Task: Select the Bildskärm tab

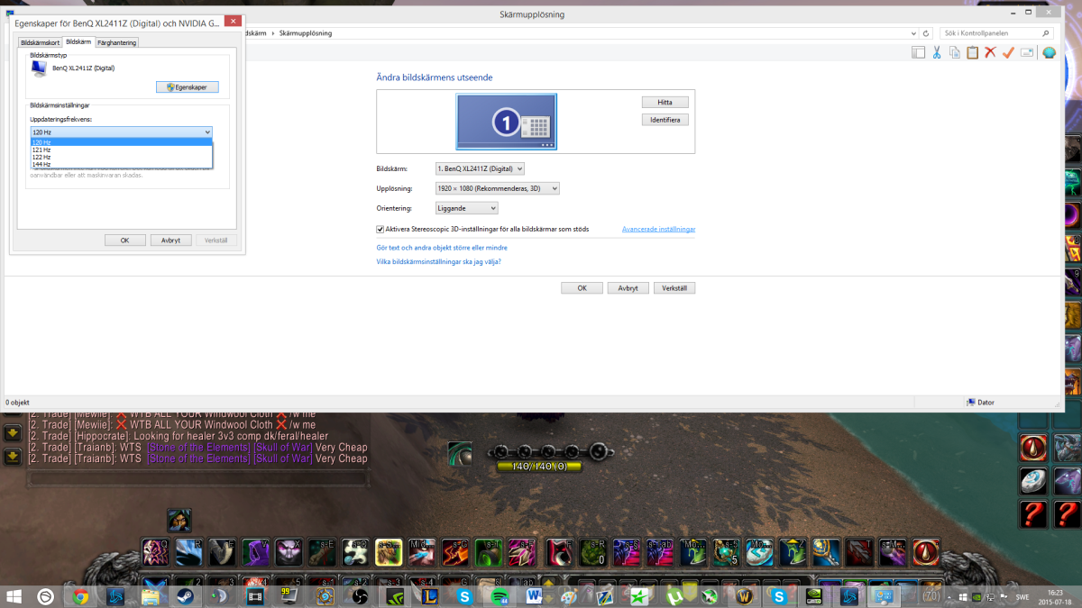Action: [x=78, y=41]
